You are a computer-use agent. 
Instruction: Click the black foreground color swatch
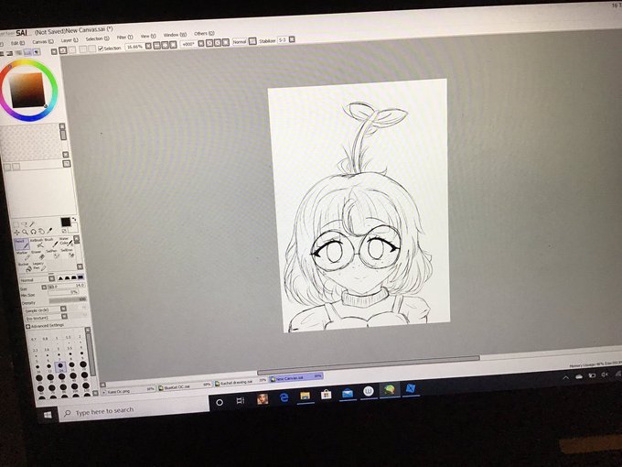(66, 222)
